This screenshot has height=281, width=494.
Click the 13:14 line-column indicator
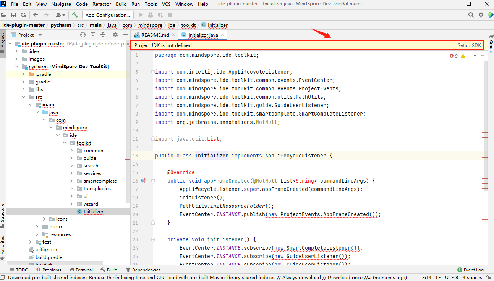pyautogui.click(x=425, y=278)
